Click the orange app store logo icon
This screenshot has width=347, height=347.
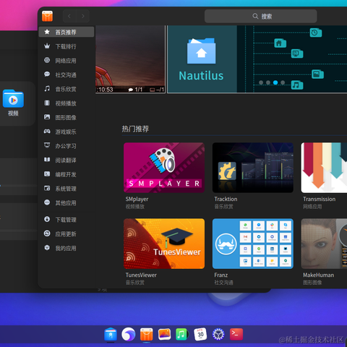[47, 16]
